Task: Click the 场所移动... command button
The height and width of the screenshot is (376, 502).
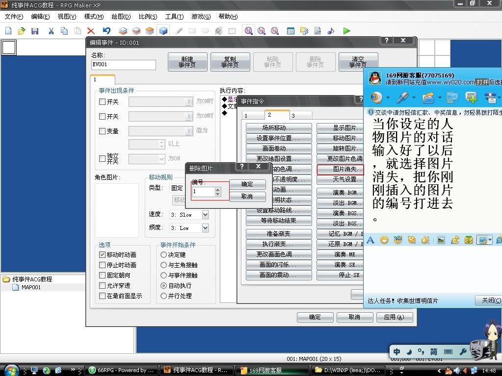Action: (x=279, y=128)
